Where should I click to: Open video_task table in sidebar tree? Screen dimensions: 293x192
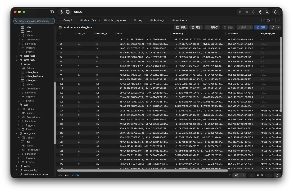pos(32,80)
